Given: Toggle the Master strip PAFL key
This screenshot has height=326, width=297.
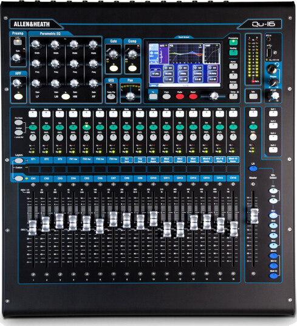Looking at the screenshot, I should 253,137.
